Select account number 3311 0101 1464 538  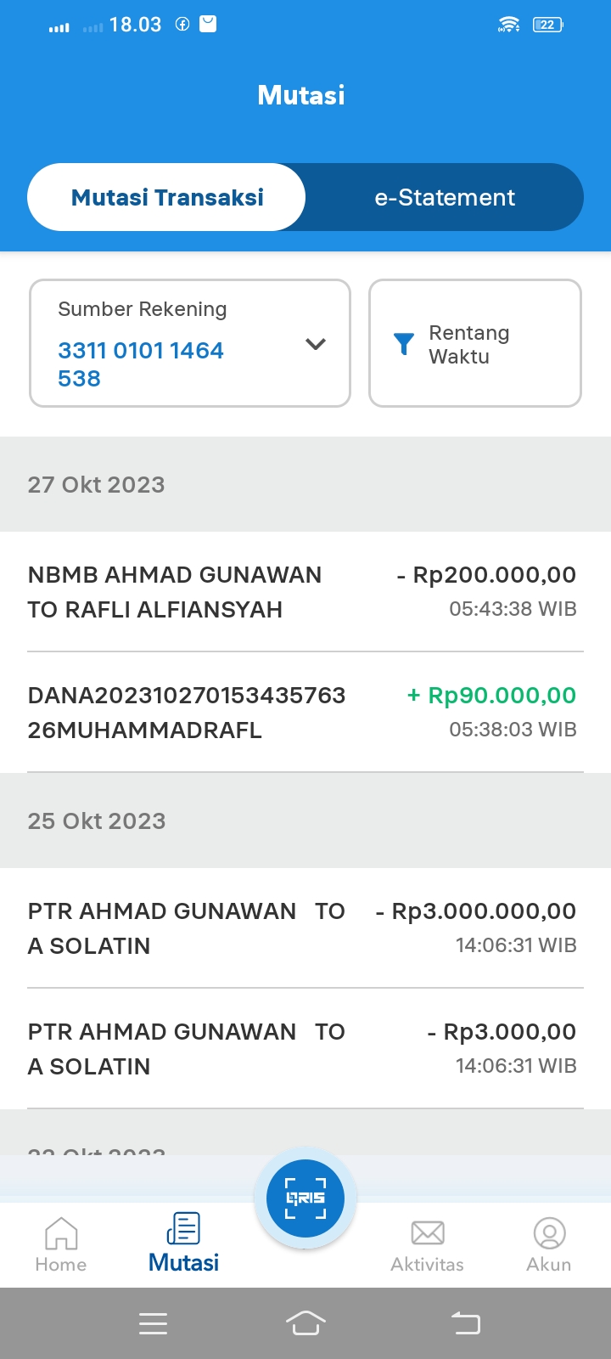point(141,364)
